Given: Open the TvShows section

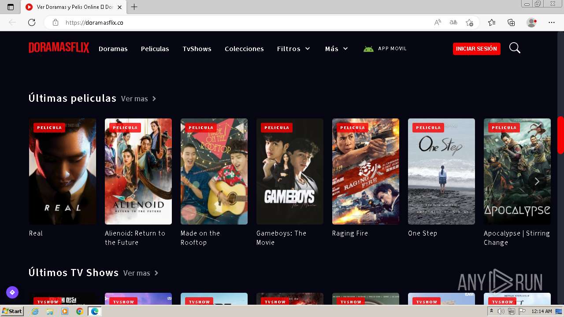Looking at the screenshot, I should [197, 49].
